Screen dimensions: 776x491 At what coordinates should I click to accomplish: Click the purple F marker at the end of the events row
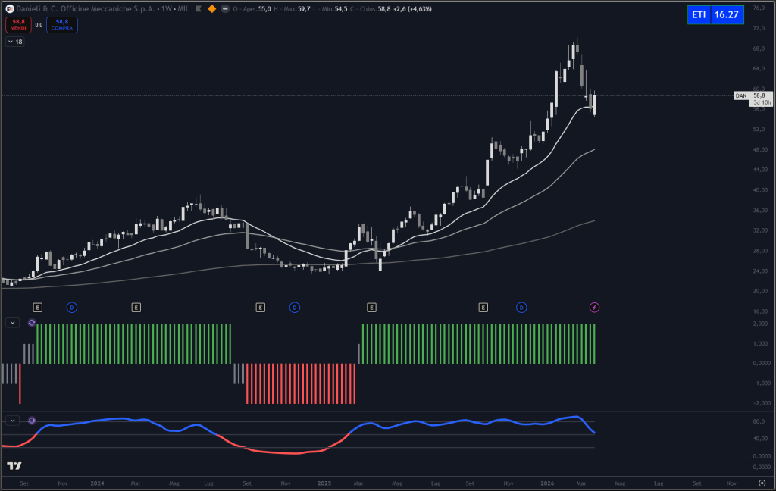[x=594, y=308]
